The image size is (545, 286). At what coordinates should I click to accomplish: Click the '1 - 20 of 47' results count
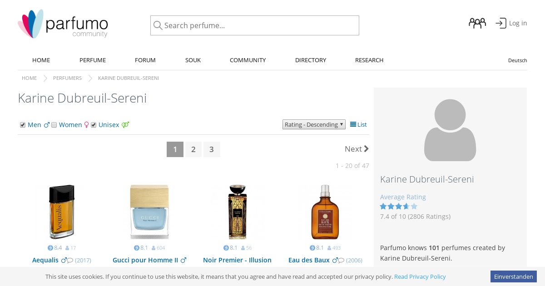(x=352, y=166)
